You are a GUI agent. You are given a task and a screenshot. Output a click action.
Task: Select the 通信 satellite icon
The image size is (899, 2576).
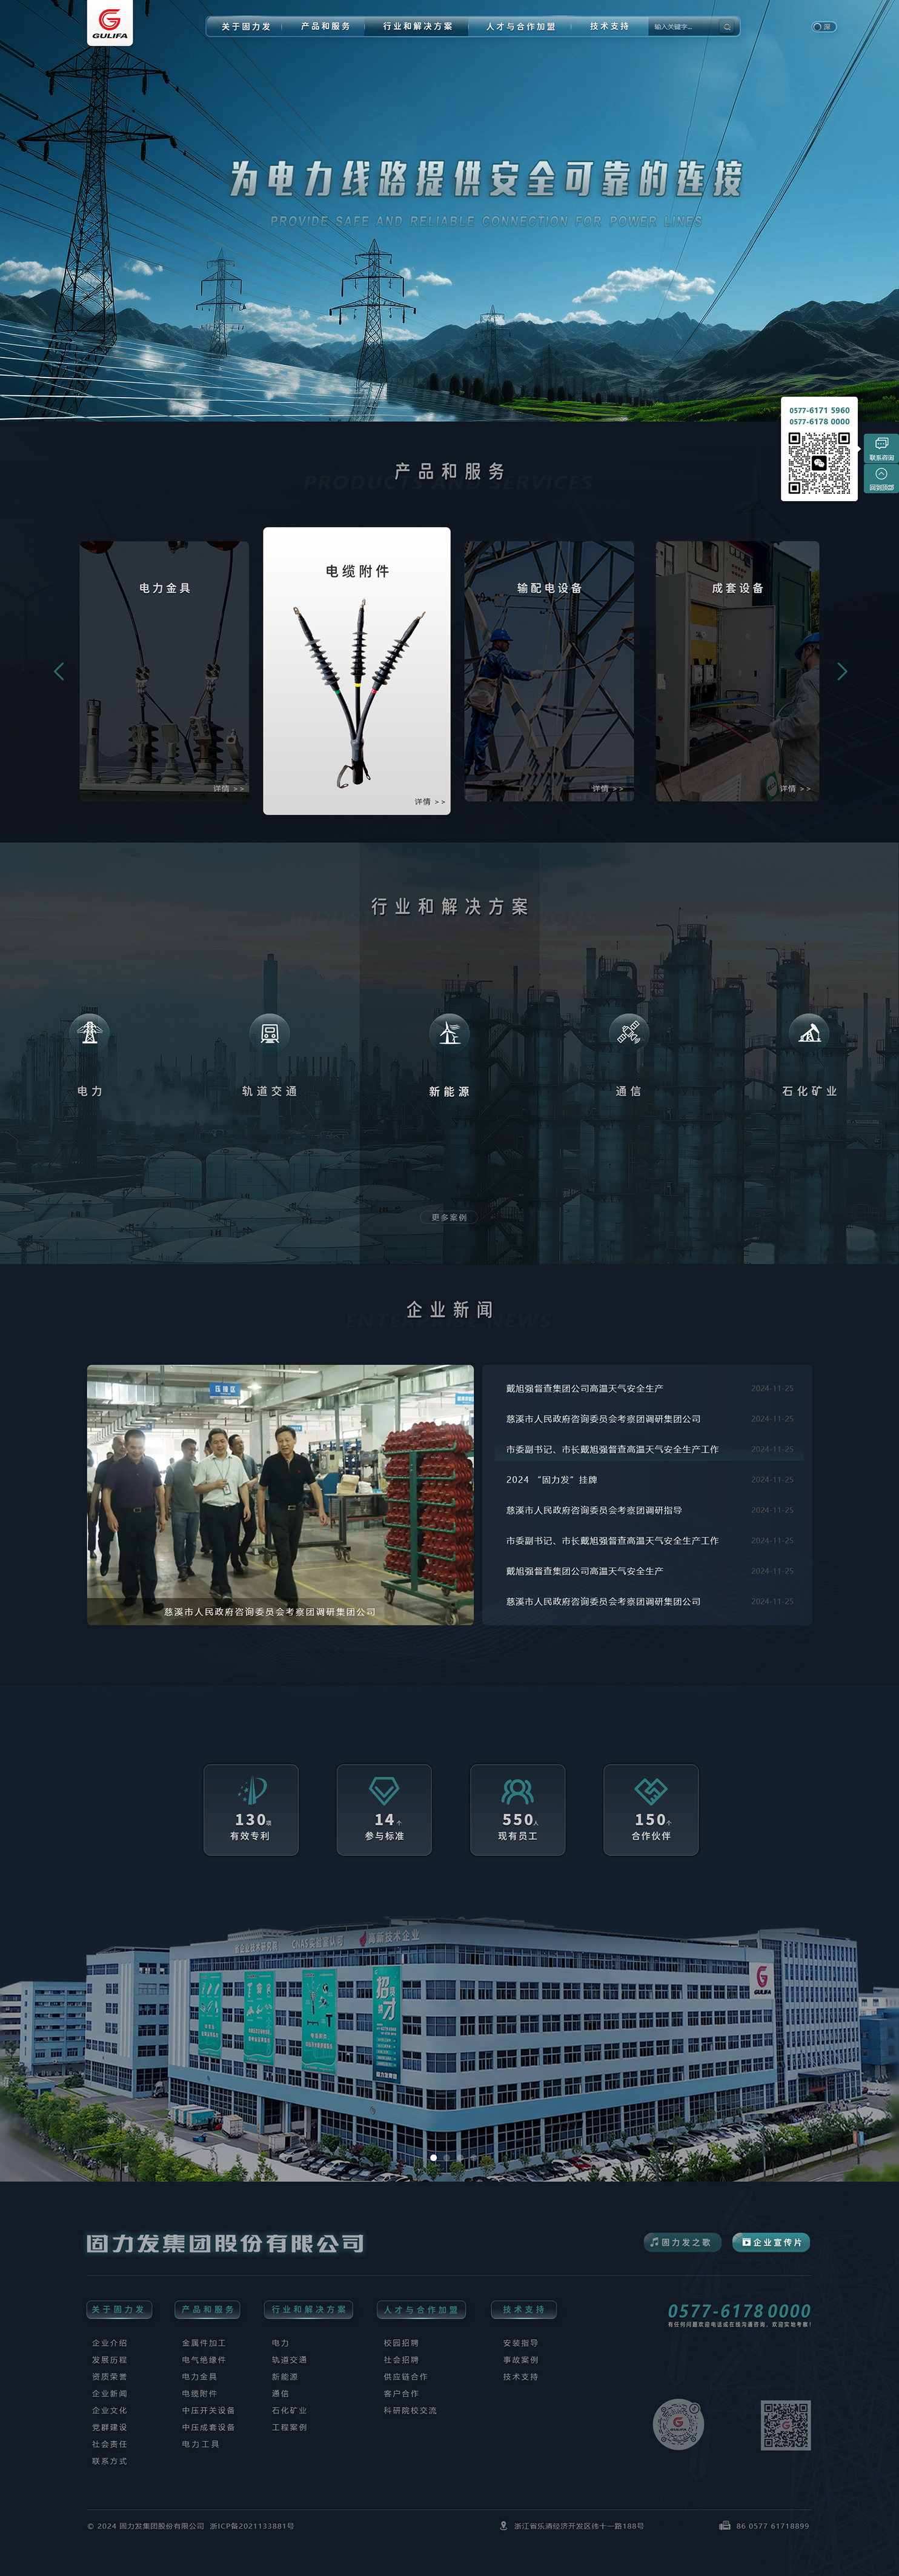pyautogui.click(x=629, y=1031)
